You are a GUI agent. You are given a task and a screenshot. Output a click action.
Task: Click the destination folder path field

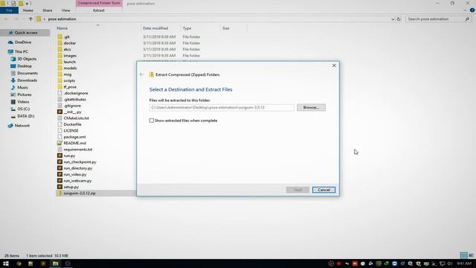pos(222,107)
